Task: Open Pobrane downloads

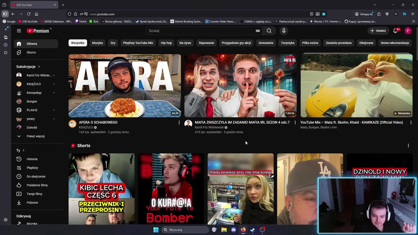Action: [x=36, y=203]
